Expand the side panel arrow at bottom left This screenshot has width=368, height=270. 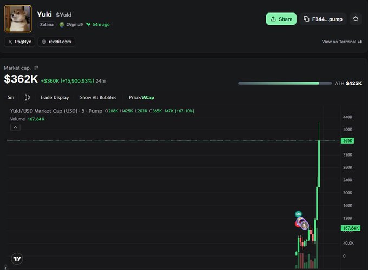(x=5, y=268)
